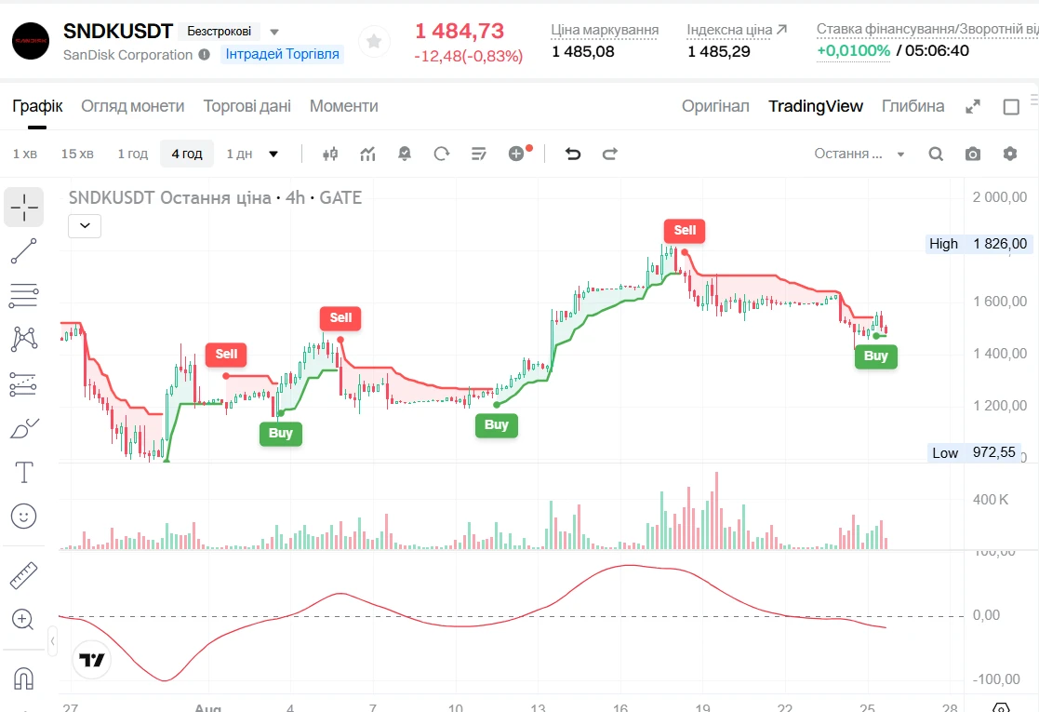Add SNDKUSDT to favorites with star
This screenshot has height=712, width=1039.
[374, 42]
